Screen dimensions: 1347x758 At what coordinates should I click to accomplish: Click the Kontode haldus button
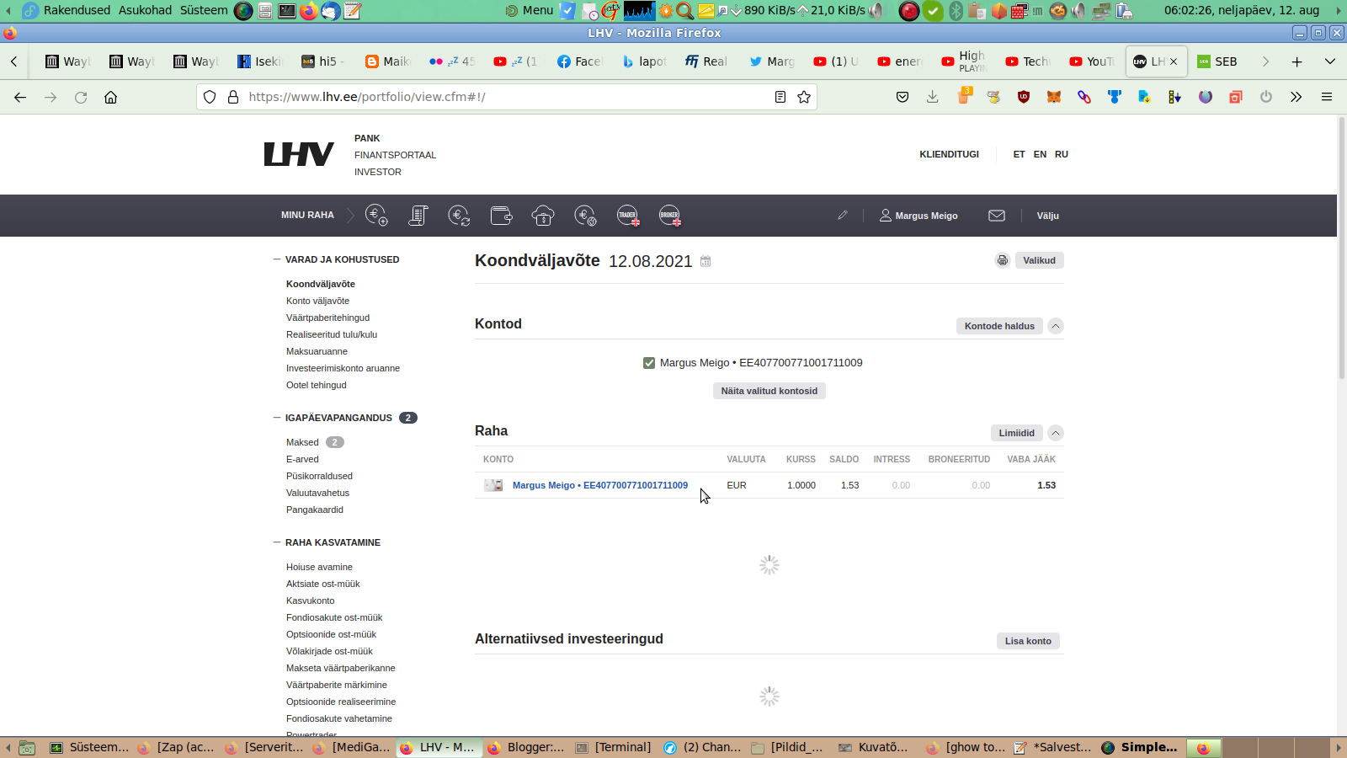[x=999, y=326]
